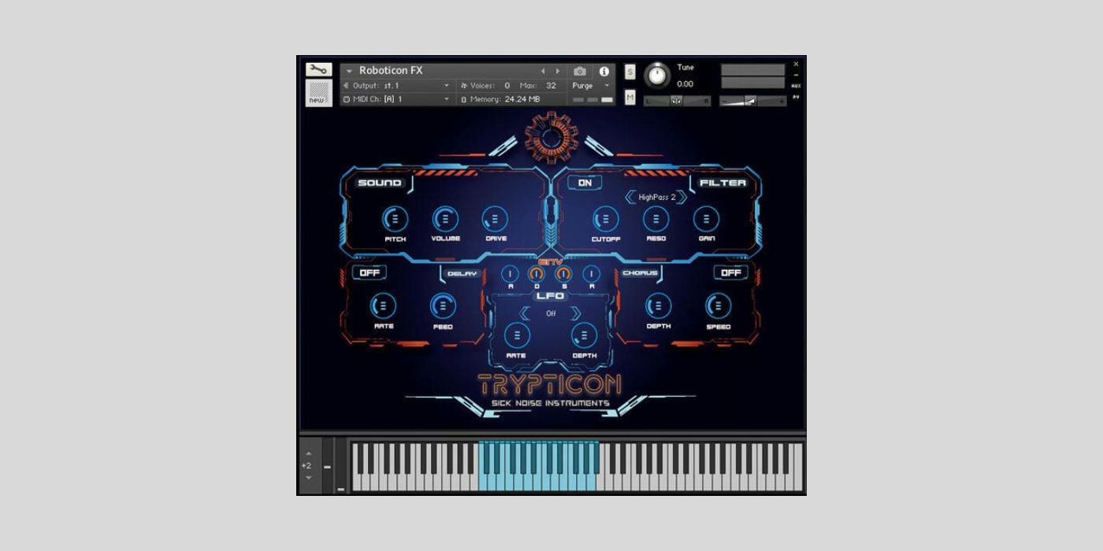
Task: Go to next instrument with right arrow
Action: (x=559, y=71)
